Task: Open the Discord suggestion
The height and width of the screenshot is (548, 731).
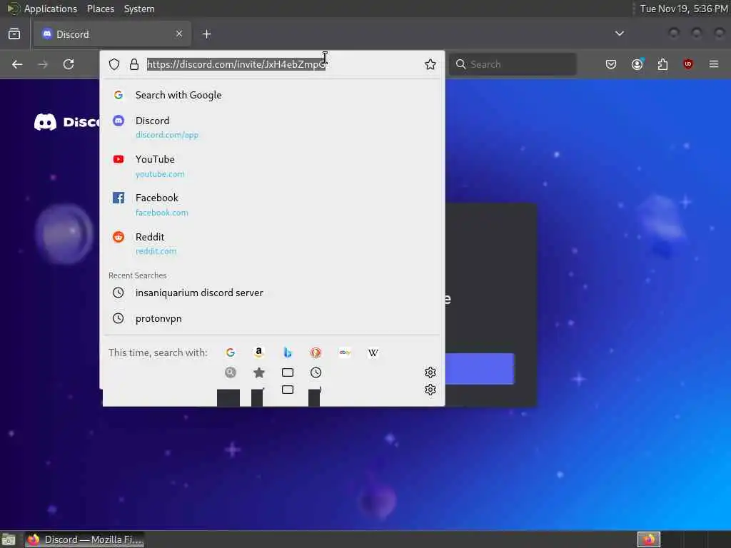Action: [272, 127]
